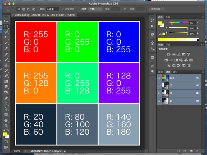
Task: Open the marquee tool preset picker arrow
Action: click(x=13, y=9)
